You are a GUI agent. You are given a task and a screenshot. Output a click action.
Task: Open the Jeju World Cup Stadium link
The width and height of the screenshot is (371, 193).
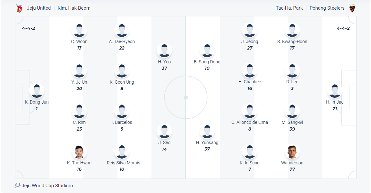(x=47, y=186)
